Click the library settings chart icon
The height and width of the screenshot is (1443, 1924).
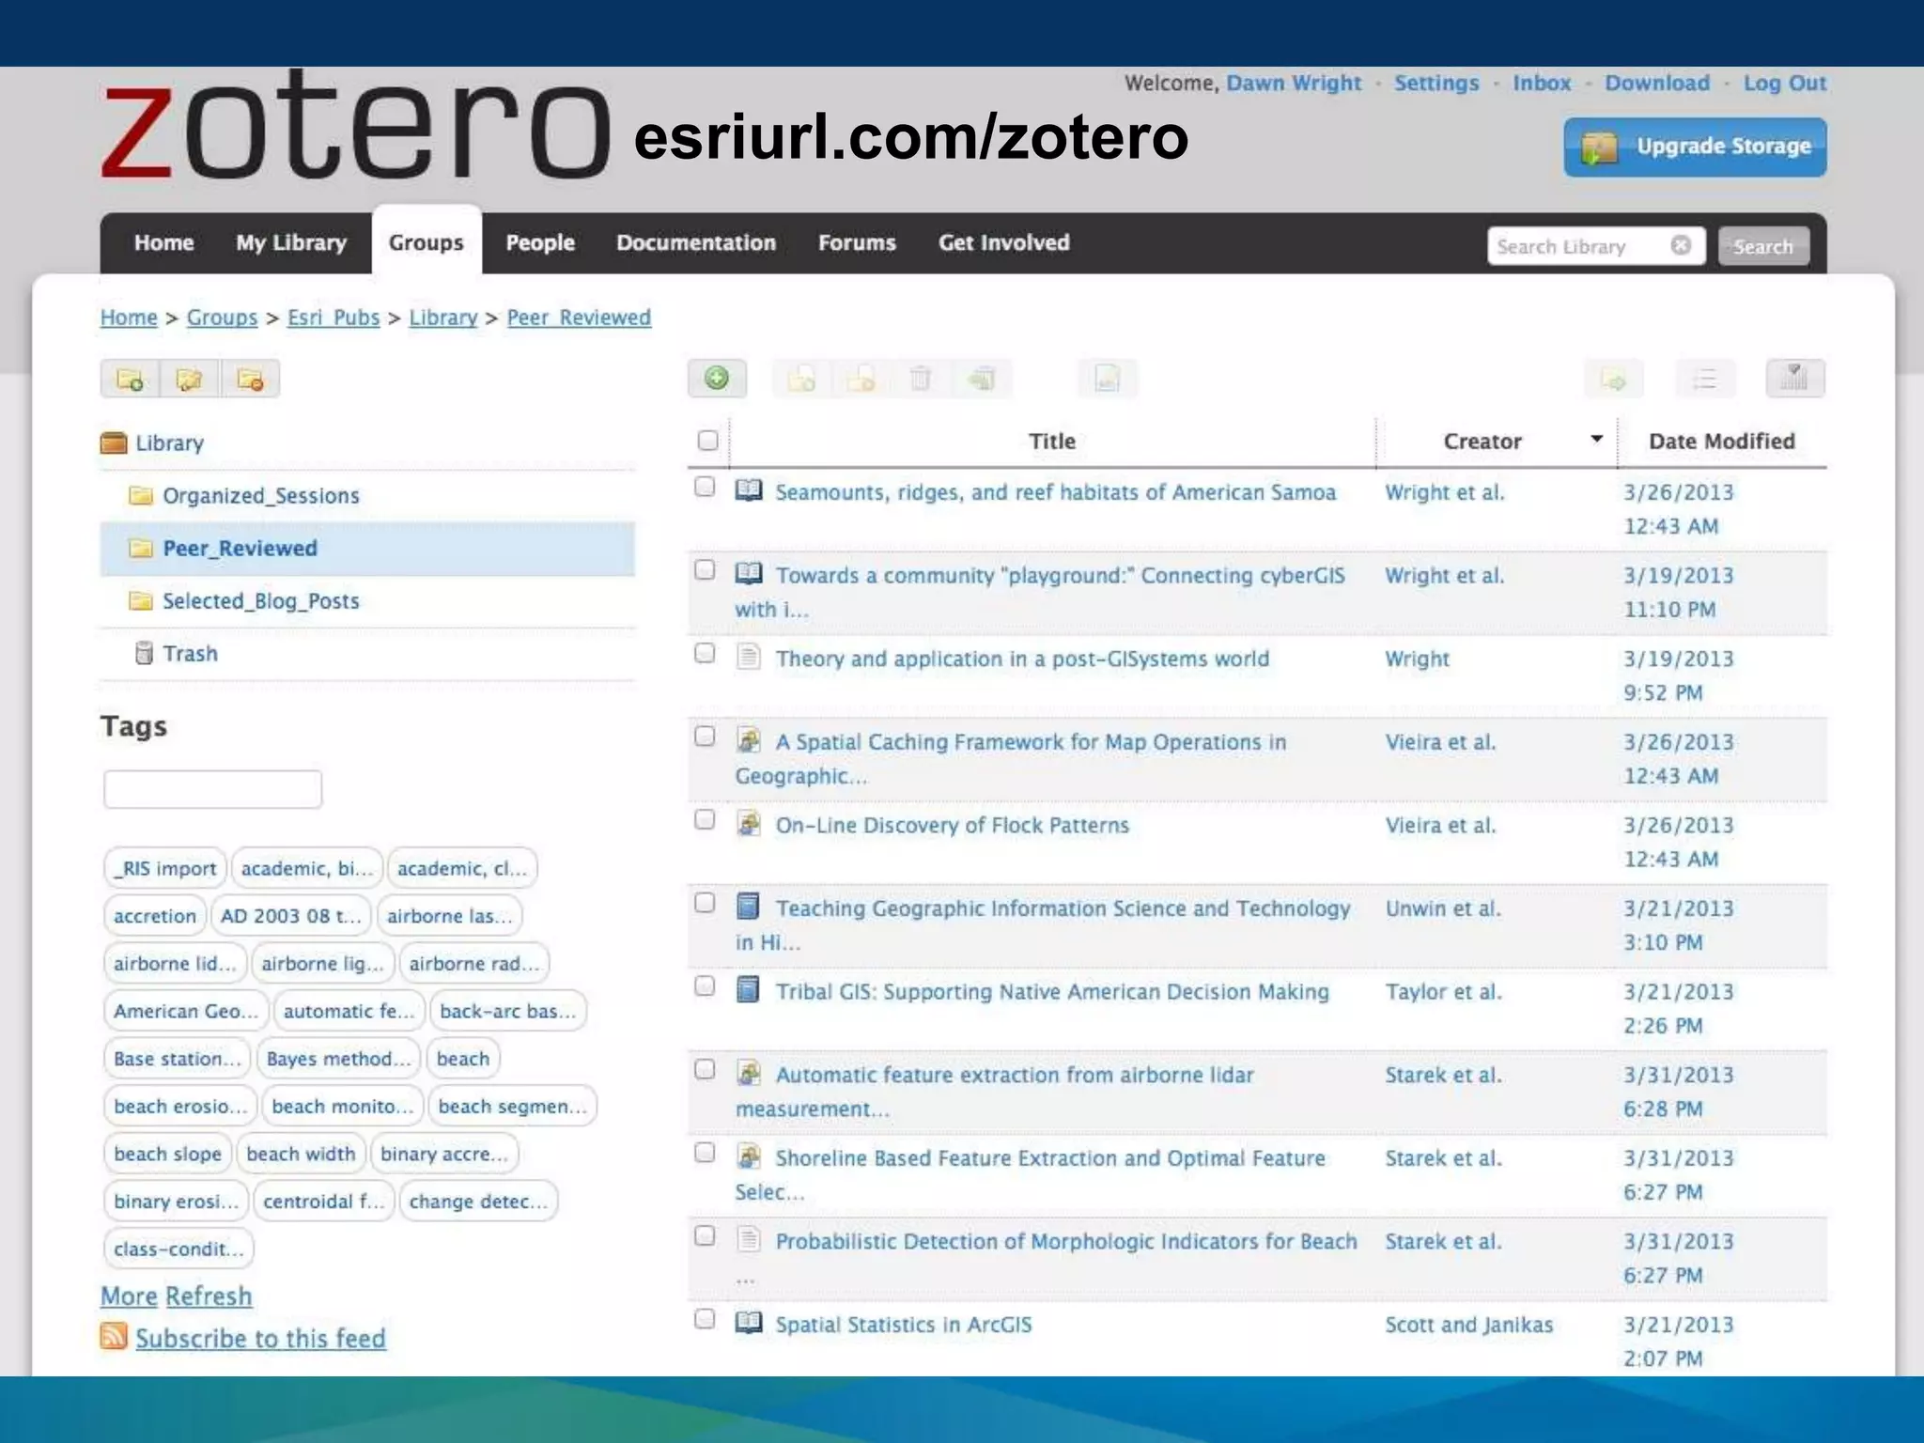click(x=1795, y=379)
